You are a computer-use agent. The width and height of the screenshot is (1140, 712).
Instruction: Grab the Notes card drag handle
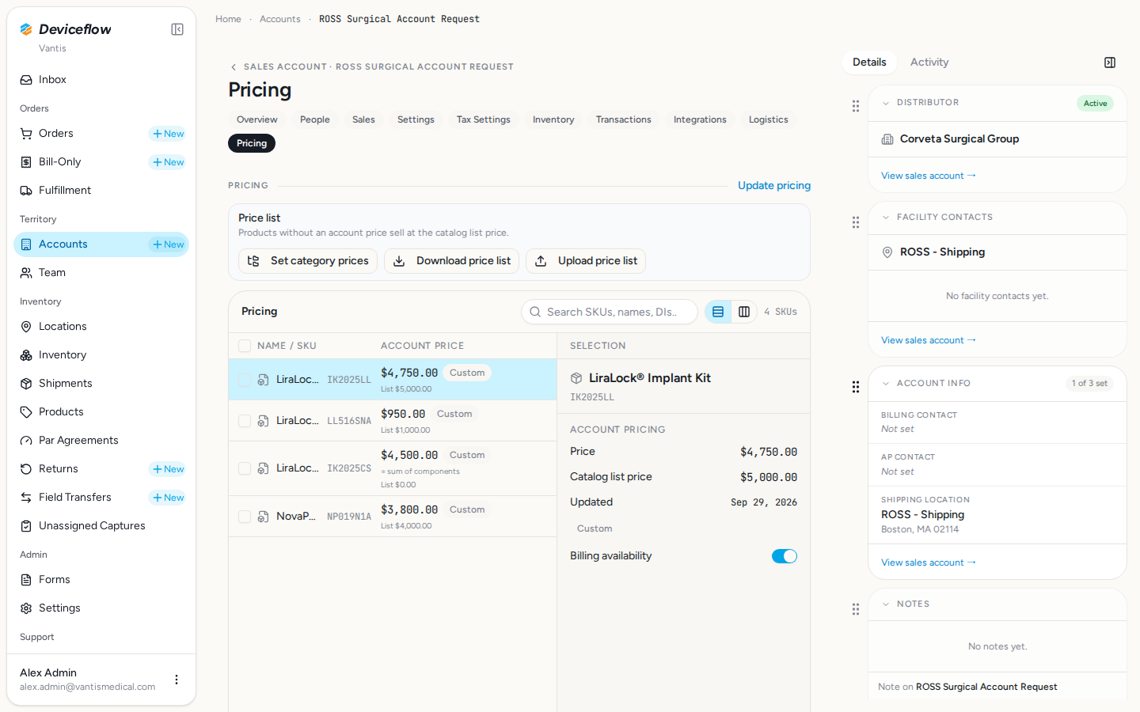(856, 609)
